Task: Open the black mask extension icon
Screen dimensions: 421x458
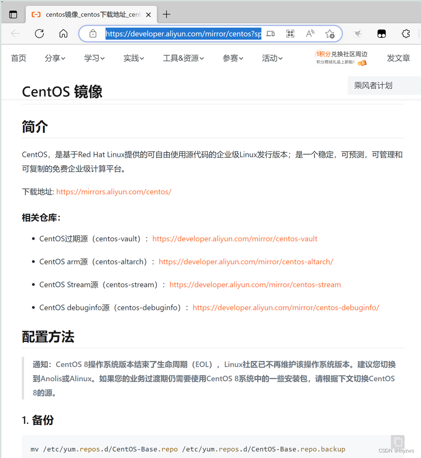Action: tap(381, 34)
